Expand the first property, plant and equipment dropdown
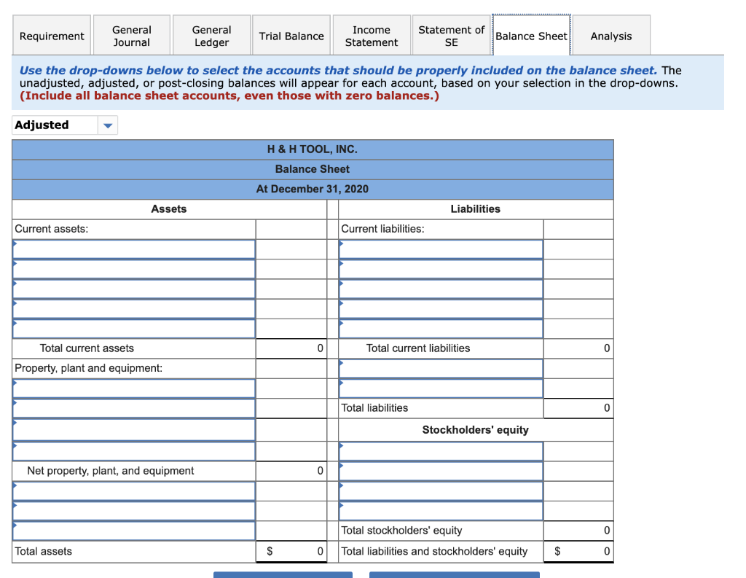The image size is (746, 578). coord(133,388)
